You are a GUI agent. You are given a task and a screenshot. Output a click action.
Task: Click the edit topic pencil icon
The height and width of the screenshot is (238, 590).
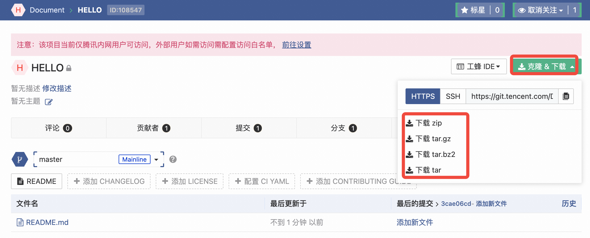point(49,102)
